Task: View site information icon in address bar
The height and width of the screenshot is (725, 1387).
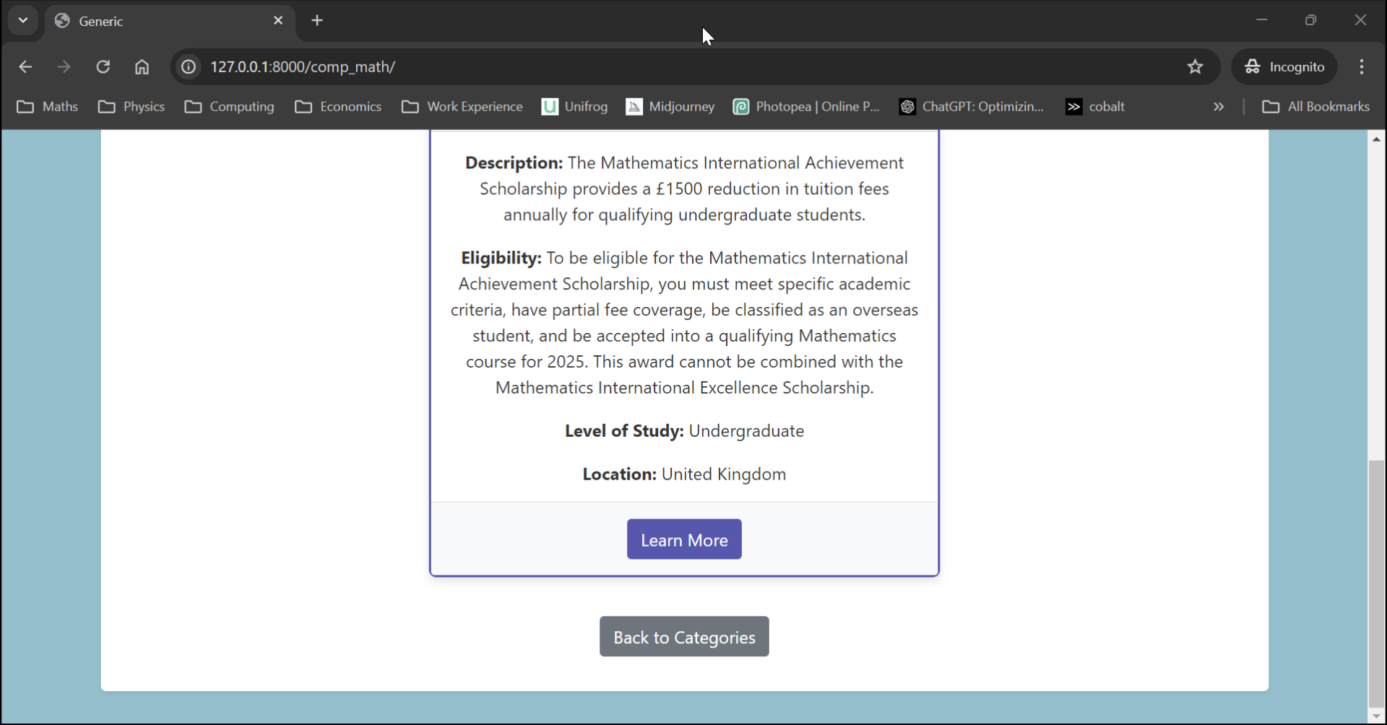Action: (189, 67)
